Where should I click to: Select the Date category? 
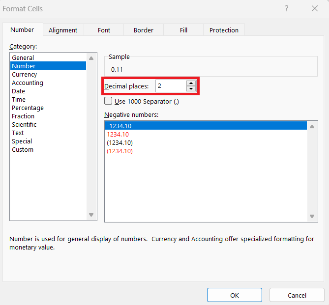pyautogui.click(x=48, y=91)
